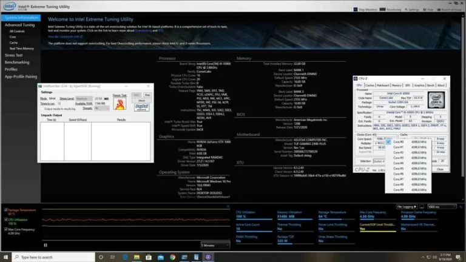The image size is (466, 262).
Task: Select Core #1 in the CPU-Z core list
Action: tap(408, 147)
